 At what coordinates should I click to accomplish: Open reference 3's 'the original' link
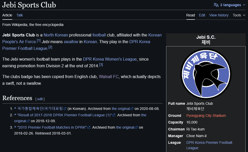[125, 127]
